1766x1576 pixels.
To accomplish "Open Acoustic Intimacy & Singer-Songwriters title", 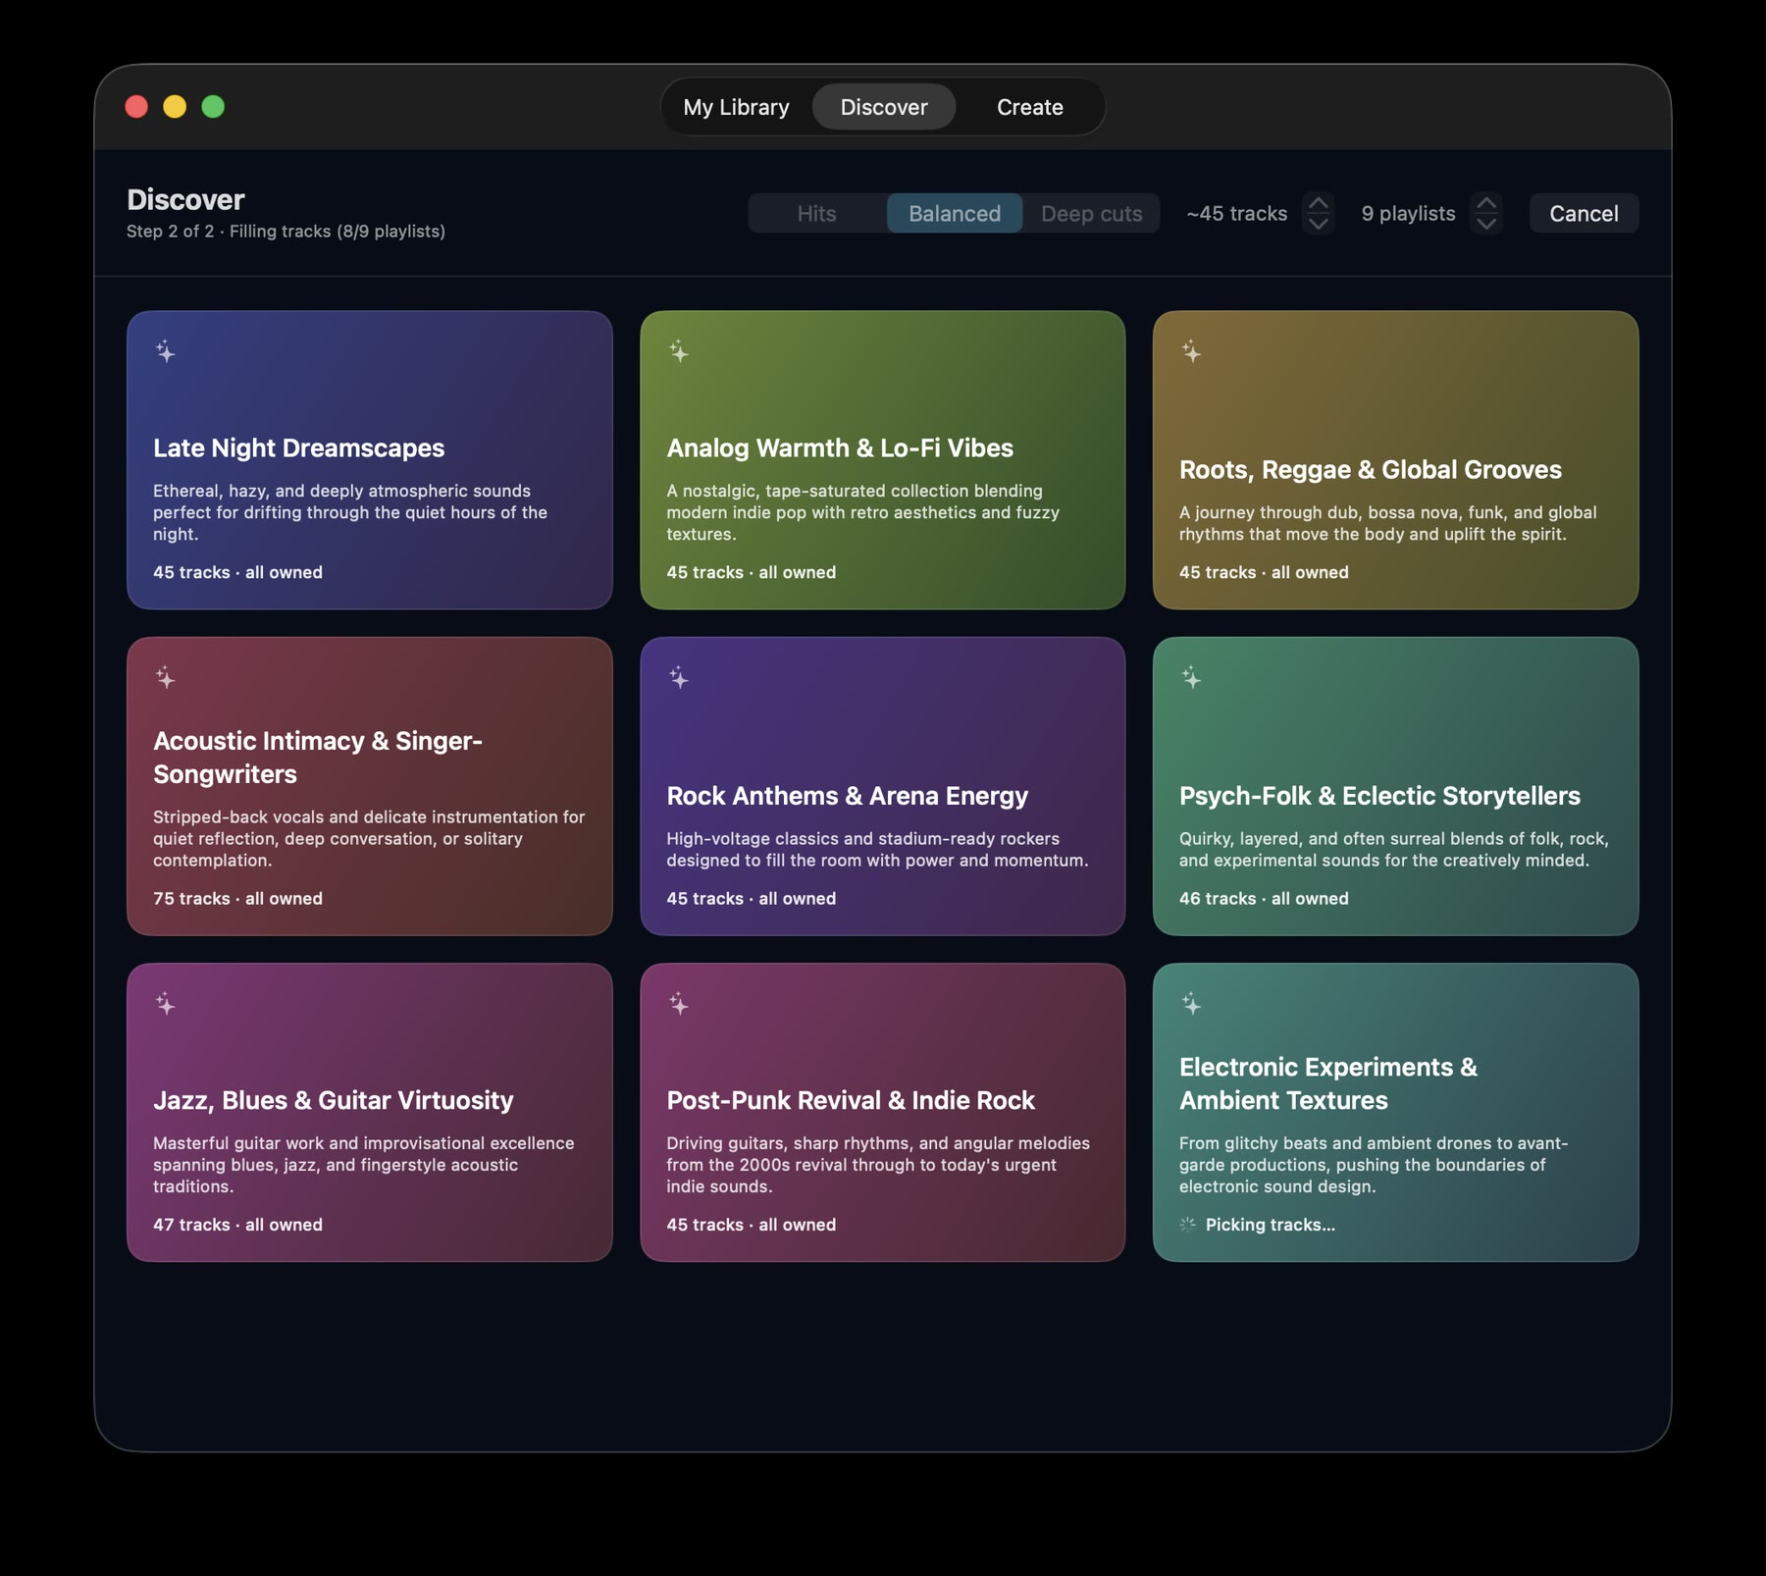I will 318,758.
